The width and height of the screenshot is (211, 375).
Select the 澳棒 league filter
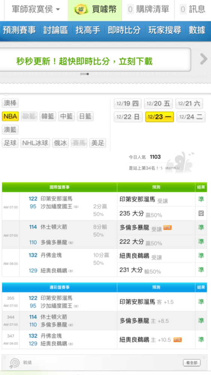[x=10, y=103]
